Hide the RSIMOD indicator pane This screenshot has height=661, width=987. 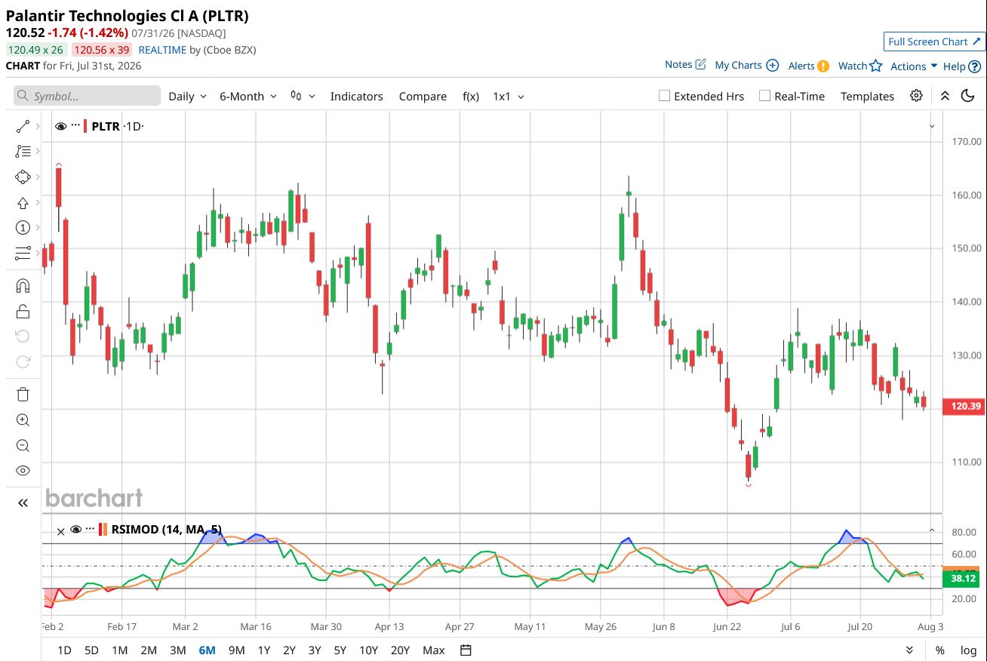(75, 529)
